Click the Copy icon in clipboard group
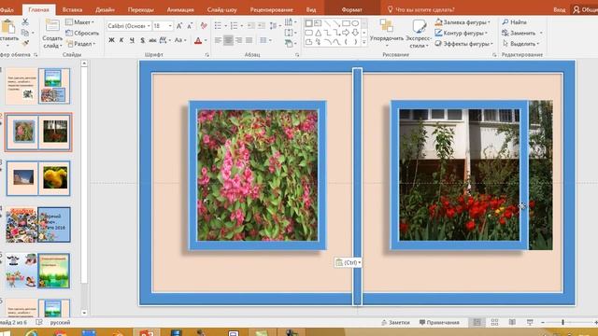The width and height of the screenshot is (598, 336). pos(25,33)
